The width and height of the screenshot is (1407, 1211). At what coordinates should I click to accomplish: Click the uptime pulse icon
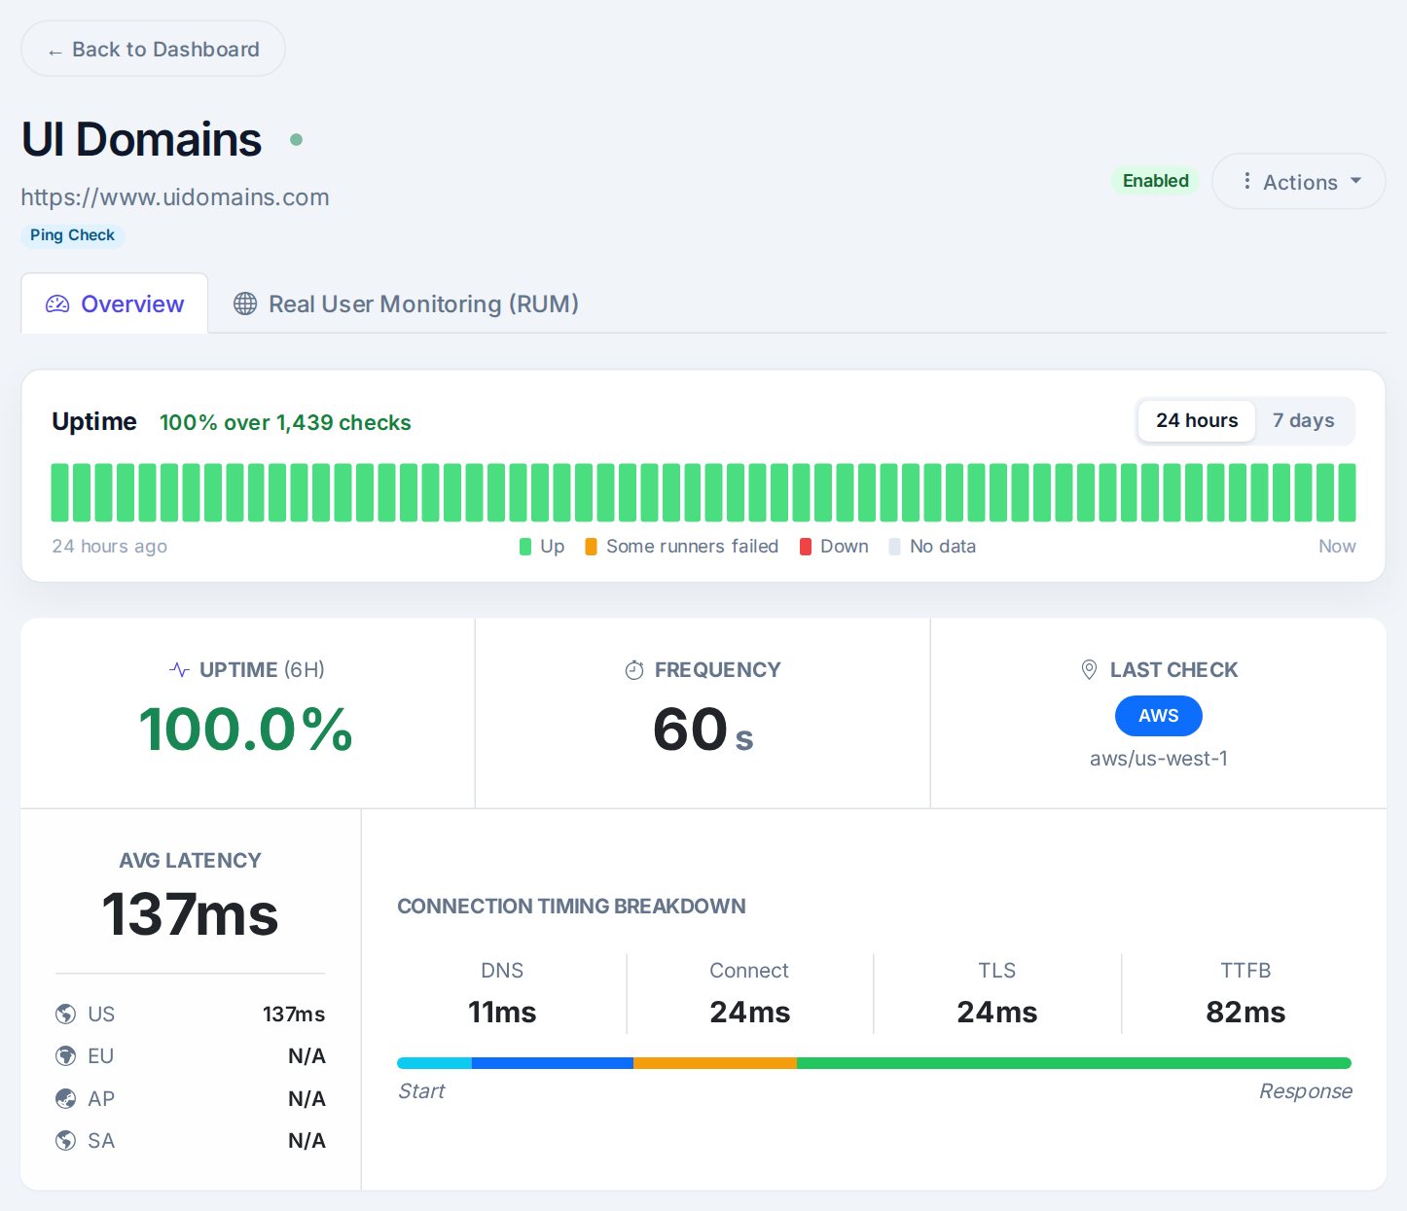pos(179,669)
